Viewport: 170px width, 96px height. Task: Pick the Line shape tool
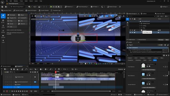click(12, 27)
